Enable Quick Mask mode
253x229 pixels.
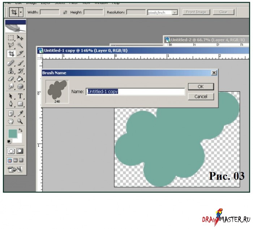[x=20, y=151]
